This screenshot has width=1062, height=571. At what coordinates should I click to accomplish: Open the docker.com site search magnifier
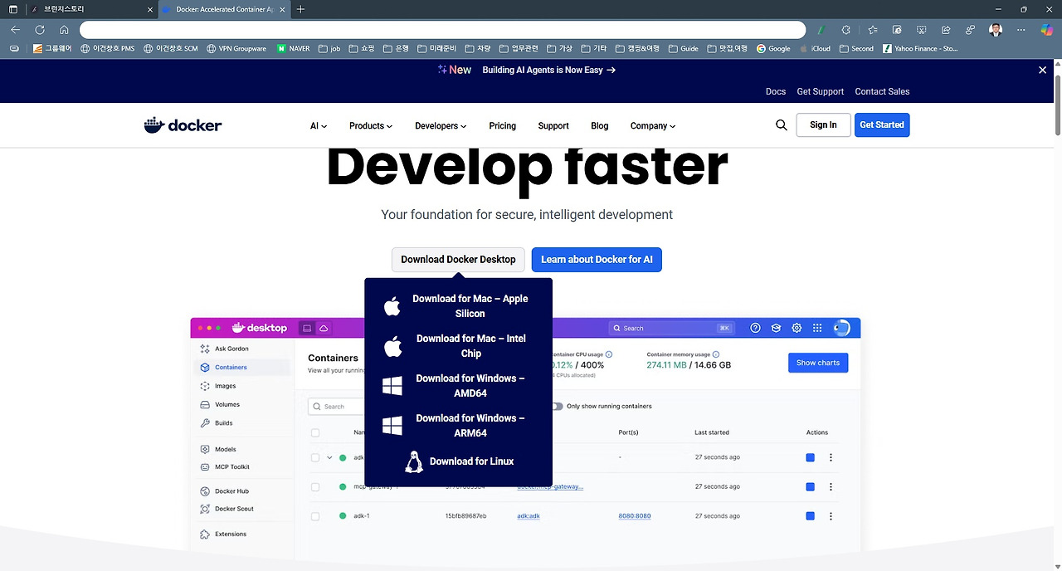[781, 124]
